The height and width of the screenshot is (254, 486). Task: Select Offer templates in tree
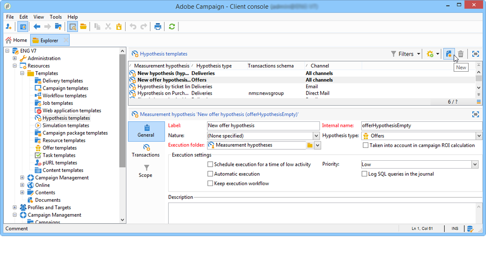(59, 148)
